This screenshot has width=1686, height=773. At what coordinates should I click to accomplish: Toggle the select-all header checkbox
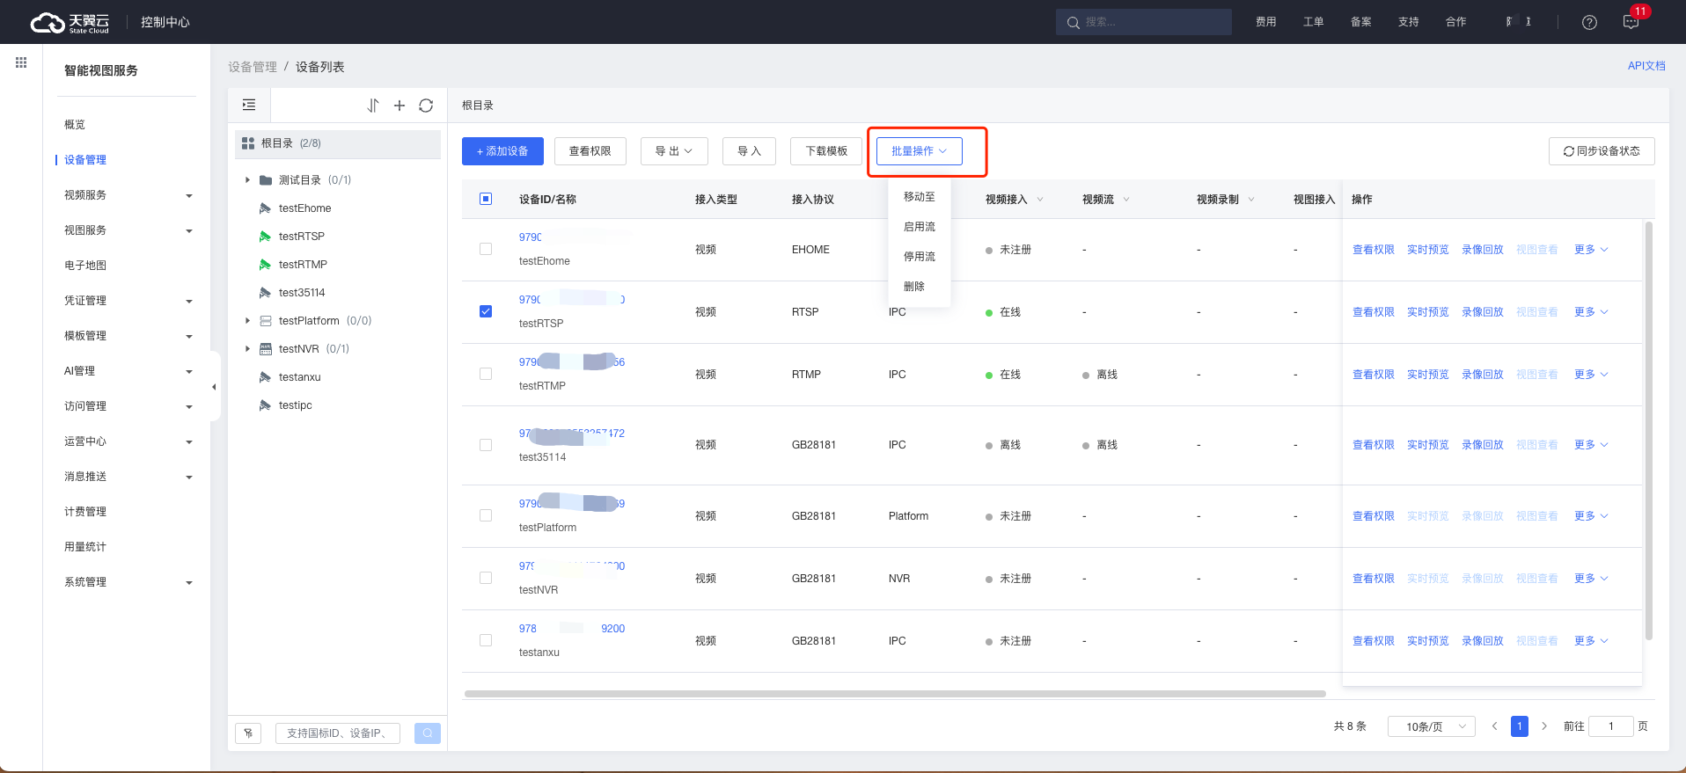486,199
